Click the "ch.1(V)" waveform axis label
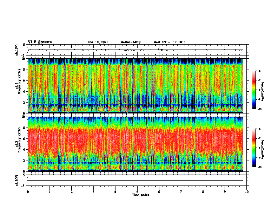278x215 pixels. click(17, 50)
